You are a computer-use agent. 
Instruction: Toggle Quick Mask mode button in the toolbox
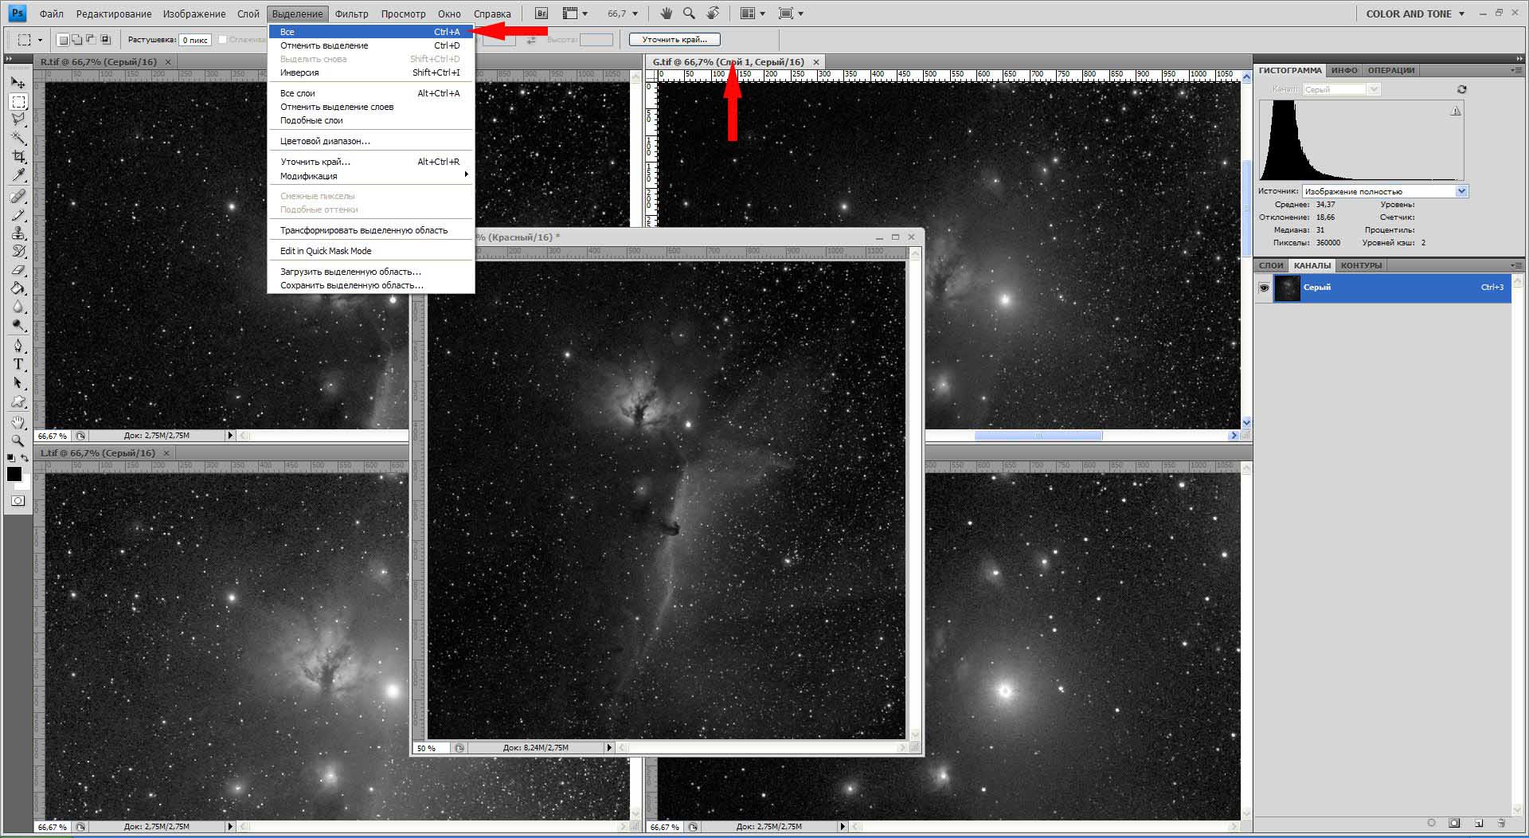coord(18,501)
